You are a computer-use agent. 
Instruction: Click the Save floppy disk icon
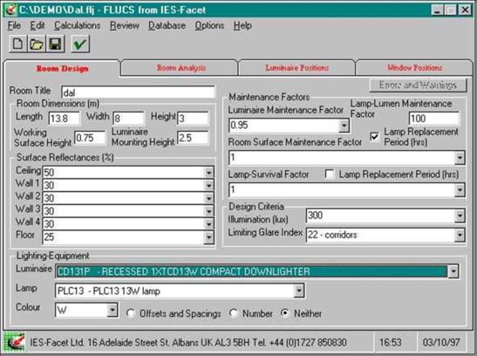pyautogui.click(x=55, y=44)
